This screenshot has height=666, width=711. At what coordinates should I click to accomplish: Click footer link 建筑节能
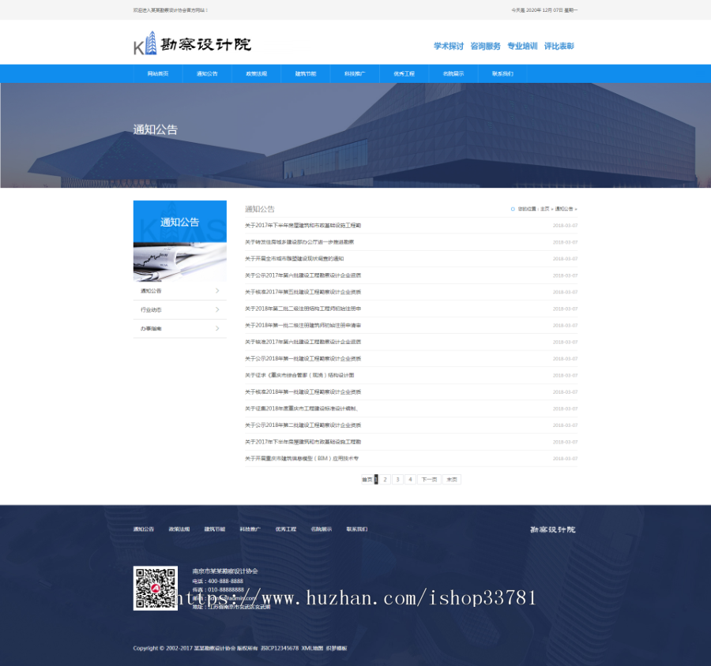[214, 529]
